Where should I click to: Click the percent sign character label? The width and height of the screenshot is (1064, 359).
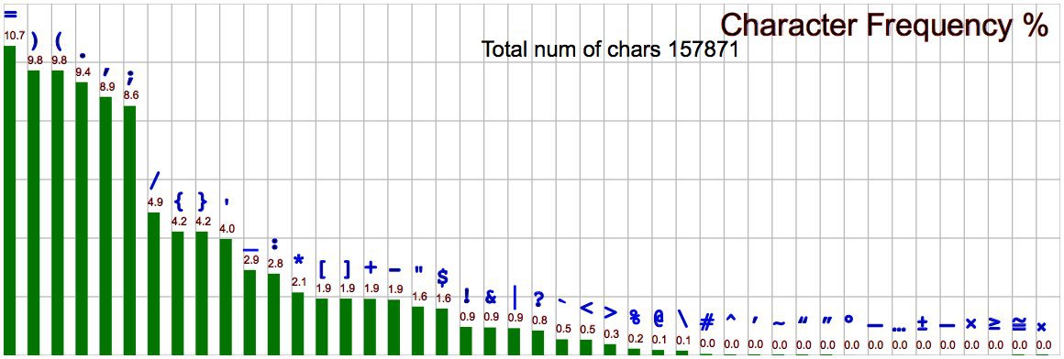coord(635,317)
